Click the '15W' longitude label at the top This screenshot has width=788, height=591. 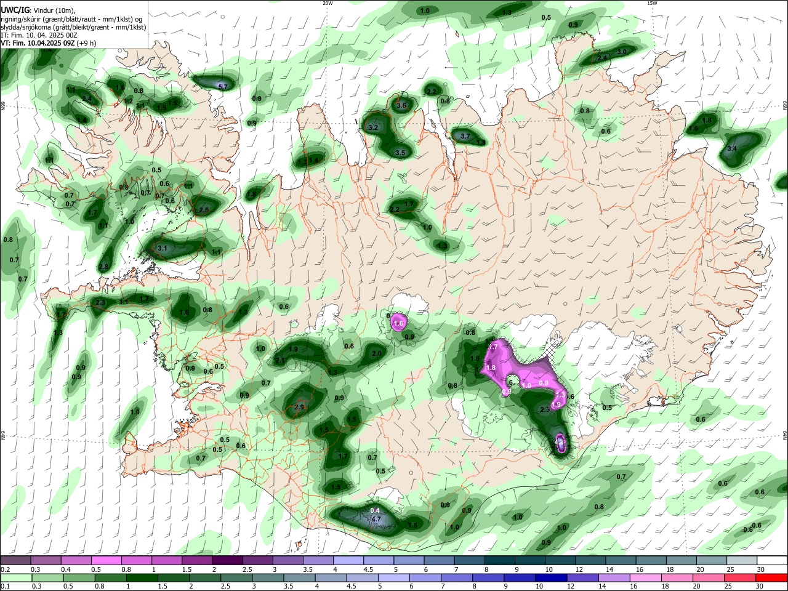point(652,3)
